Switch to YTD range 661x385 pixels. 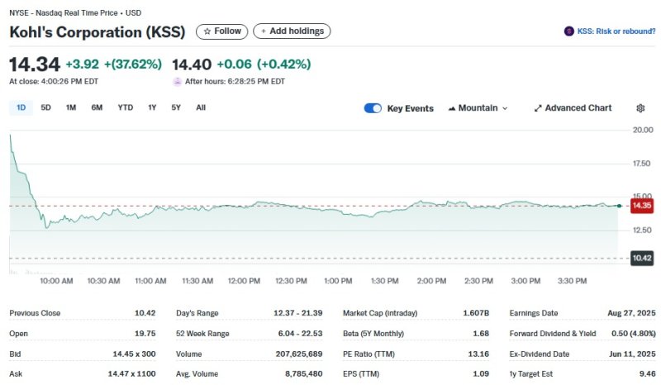tap(126, 107)
